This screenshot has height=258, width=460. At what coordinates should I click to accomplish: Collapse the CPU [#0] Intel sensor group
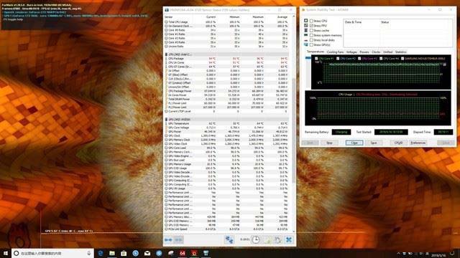click(166, 54)
